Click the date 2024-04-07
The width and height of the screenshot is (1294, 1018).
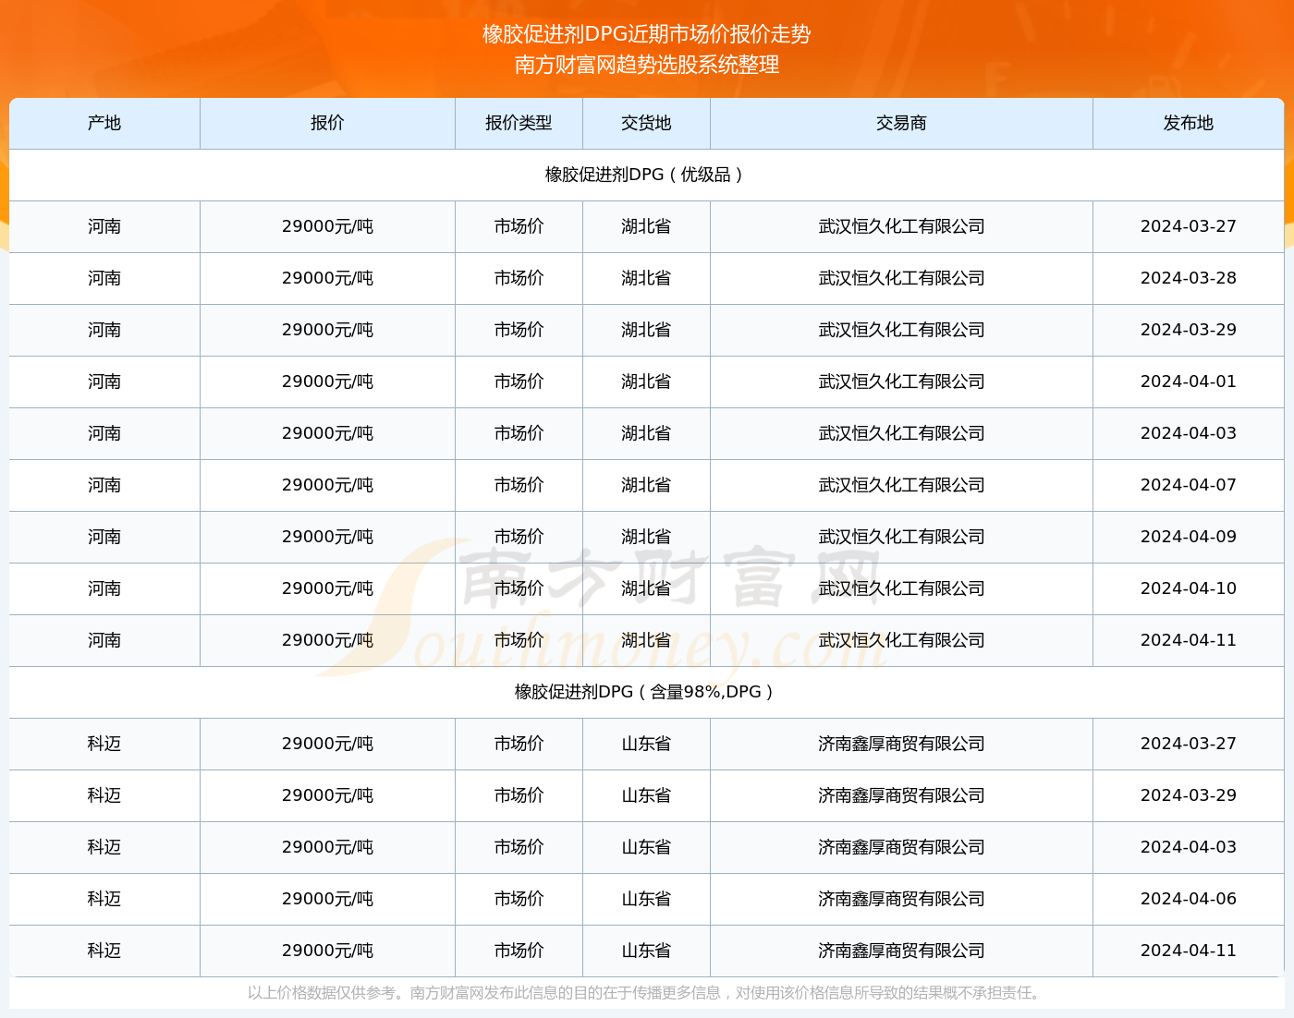click(x=1188, y=485)
